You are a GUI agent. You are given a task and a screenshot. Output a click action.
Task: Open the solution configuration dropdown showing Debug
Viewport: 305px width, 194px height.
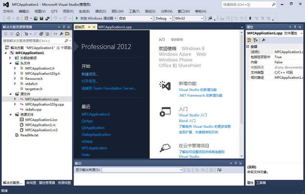pyautogui.click(x=164, y=18)
